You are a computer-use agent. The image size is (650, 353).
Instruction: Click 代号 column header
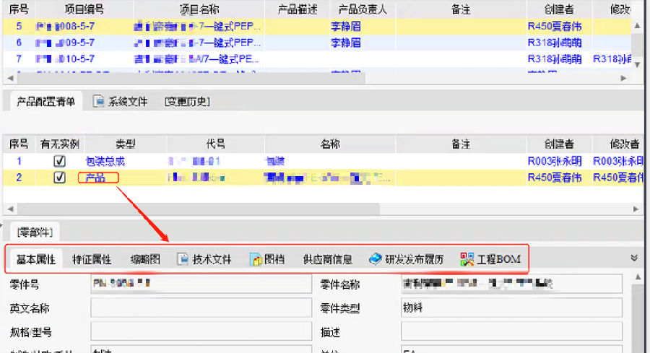click(x=215, y=144)
